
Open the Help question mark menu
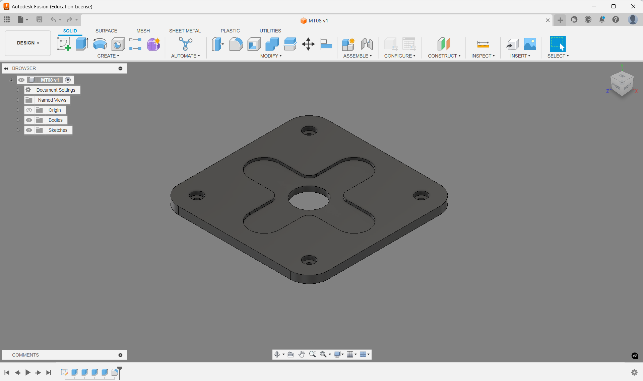(x=616, y=19)
